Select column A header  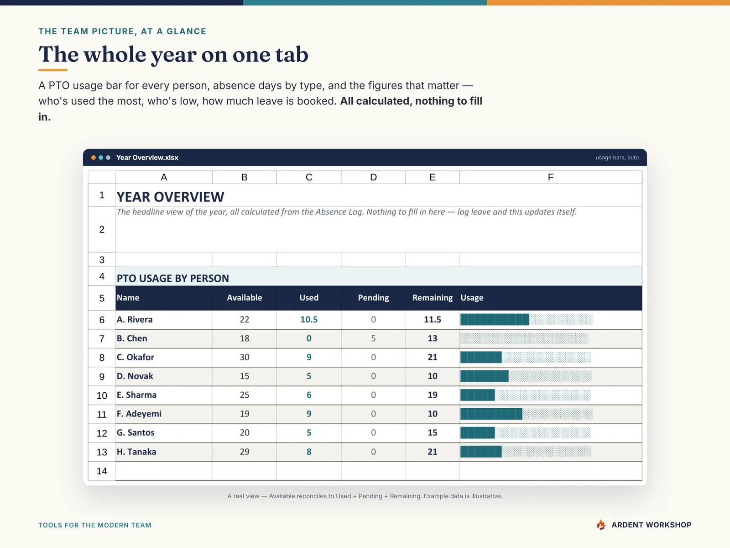[x=164, y=177]
